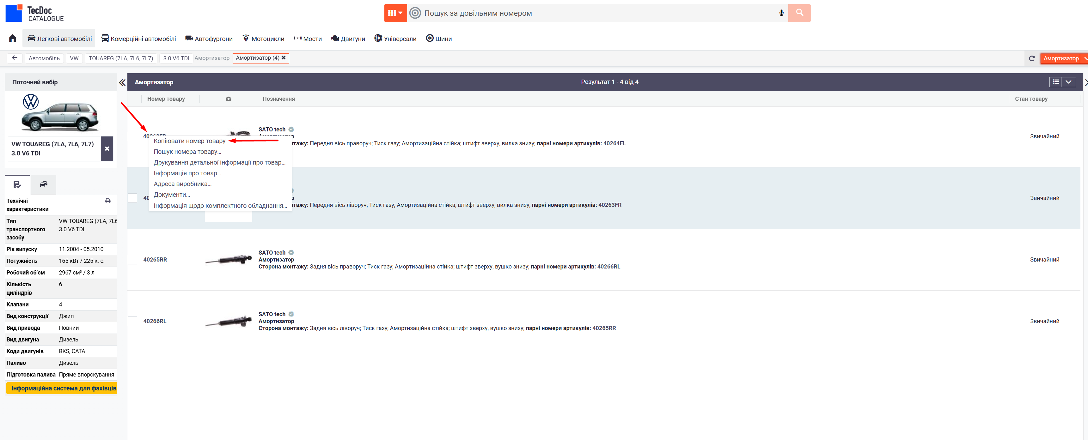This screenshot has width=1088, height=440.
Task: Select 'Документи…' in the context menu
Action: pos(171,195)
